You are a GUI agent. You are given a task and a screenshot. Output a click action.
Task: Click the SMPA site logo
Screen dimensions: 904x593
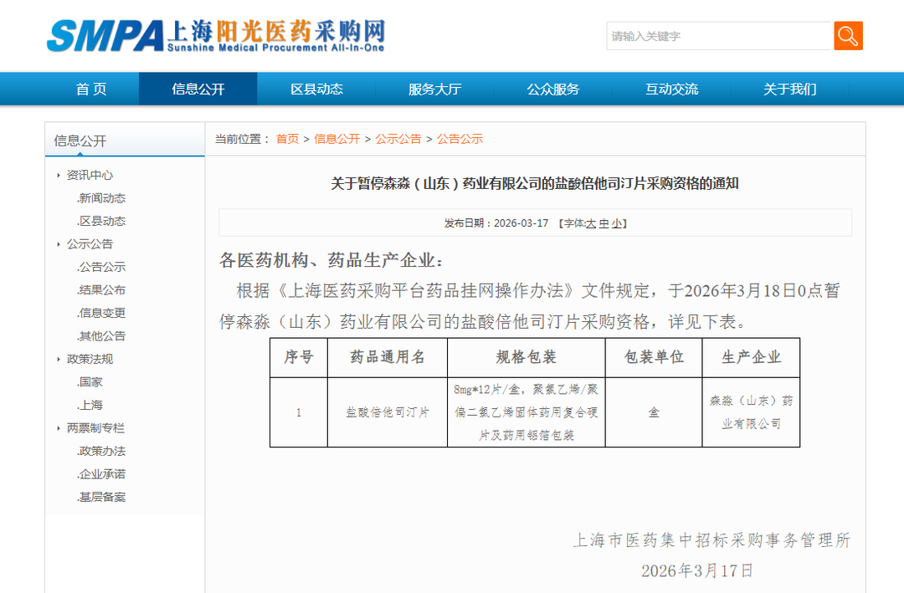[x=215, y=36]
